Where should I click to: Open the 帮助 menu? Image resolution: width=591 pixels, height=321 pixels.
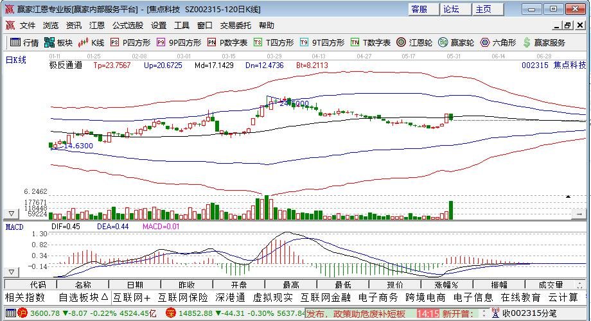coord(267,26)
